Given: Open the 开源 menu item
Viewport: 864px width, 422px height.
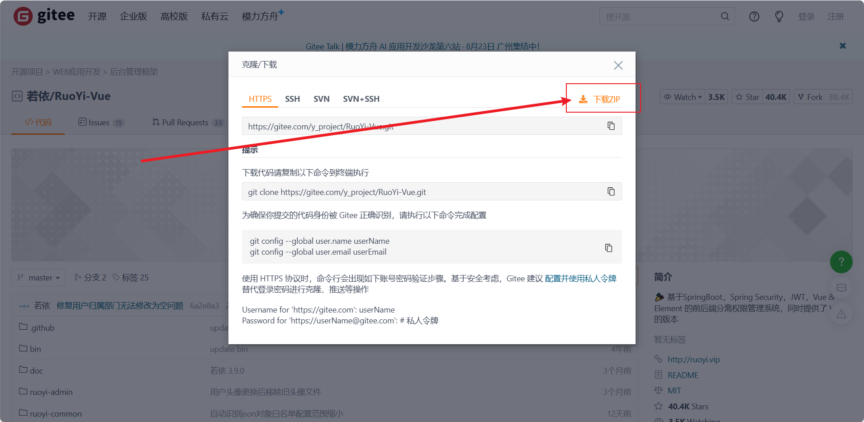Looking at the screenshot, I should tap(97, 16).
